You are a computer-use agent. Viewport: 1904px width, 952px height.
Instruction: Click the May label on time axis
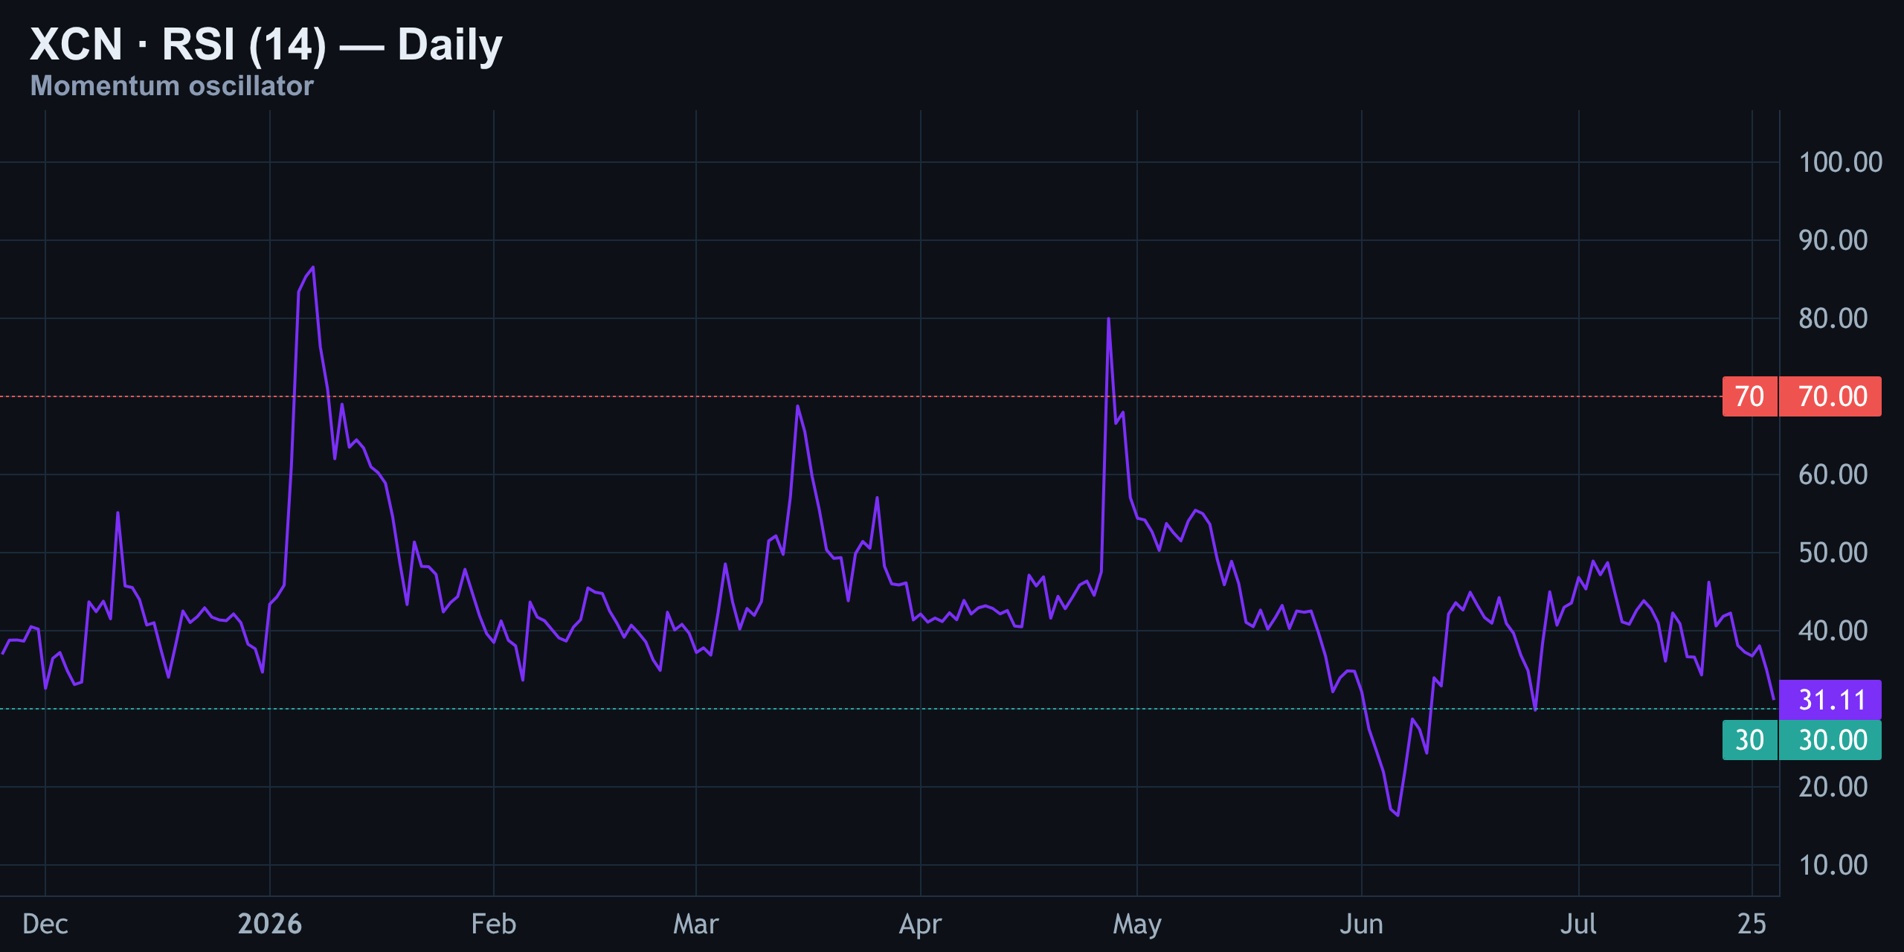1137,924
